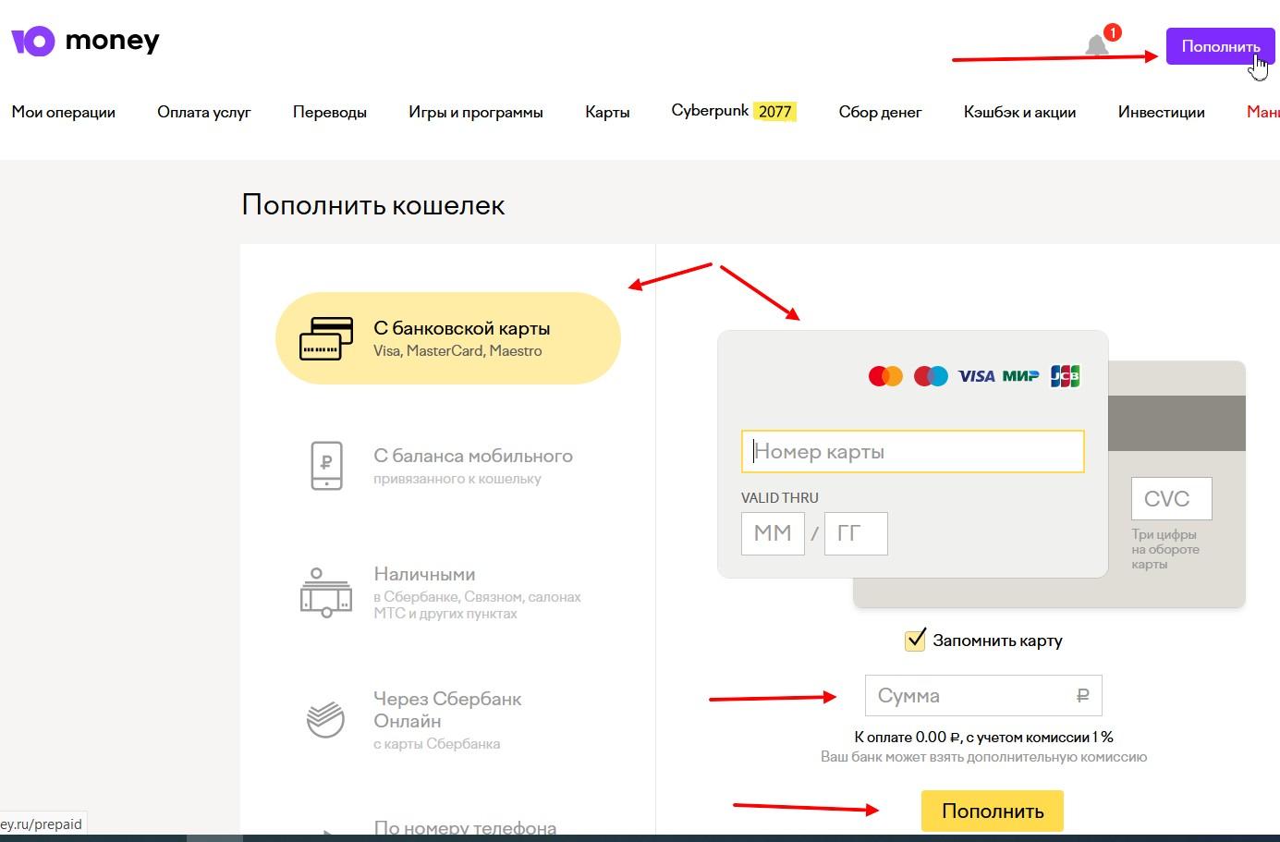Click the ЮMoney logo
Screen dimensions: 1280x842
(x=83, y=40)
